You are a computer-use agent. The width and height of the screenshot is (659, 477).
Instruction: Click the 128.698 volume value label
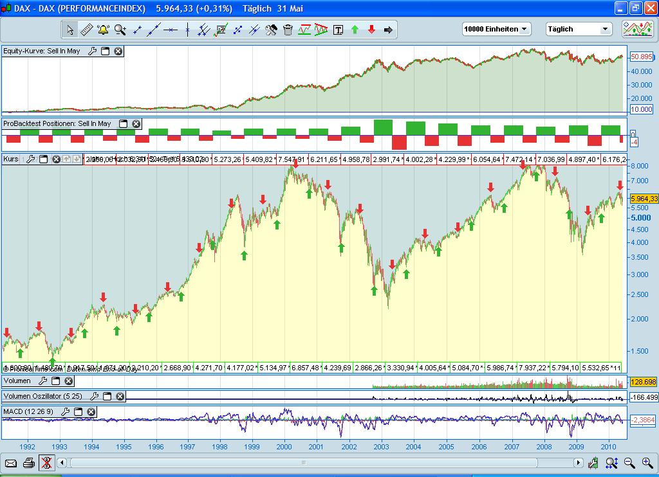tap(643, 382)
